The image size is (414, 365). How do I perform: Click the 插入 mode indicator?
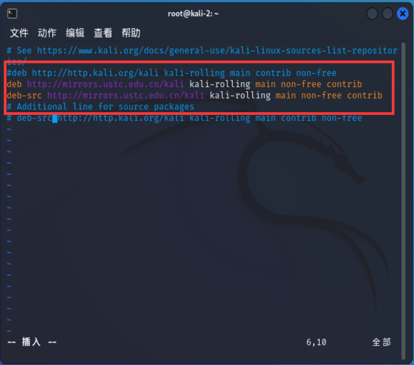coord(31,342)
